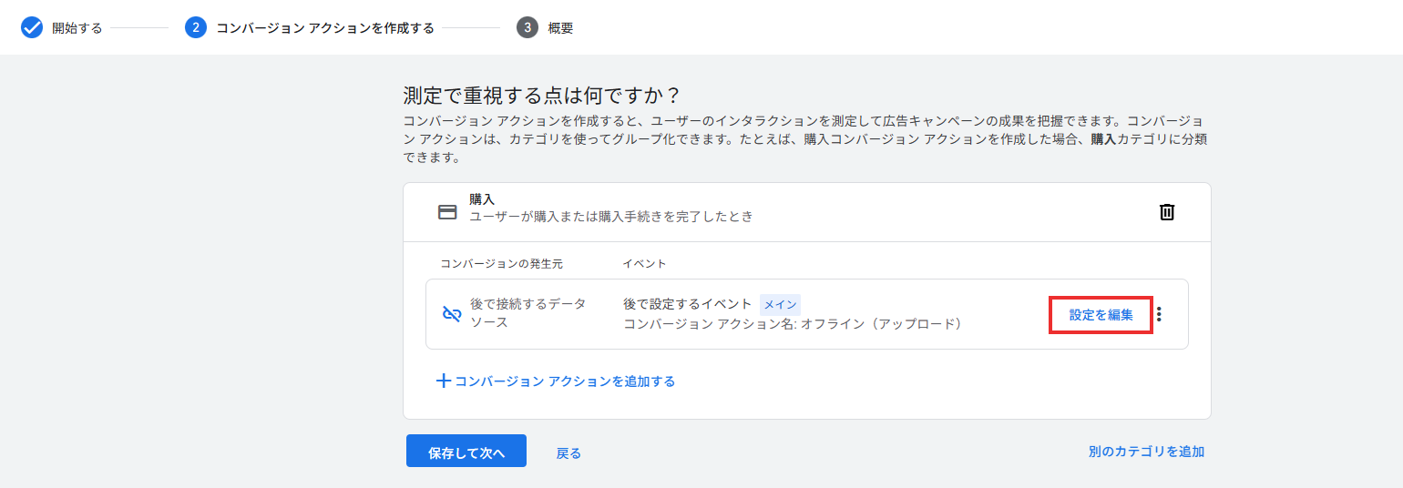Click the unlinked data source icon
This screenshot has height=488, width=1403.
[x=451, y=314]
